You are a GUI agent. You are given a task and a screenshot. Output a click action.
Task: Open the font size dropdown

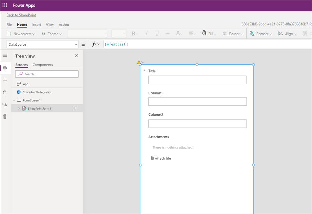(119, 34)
